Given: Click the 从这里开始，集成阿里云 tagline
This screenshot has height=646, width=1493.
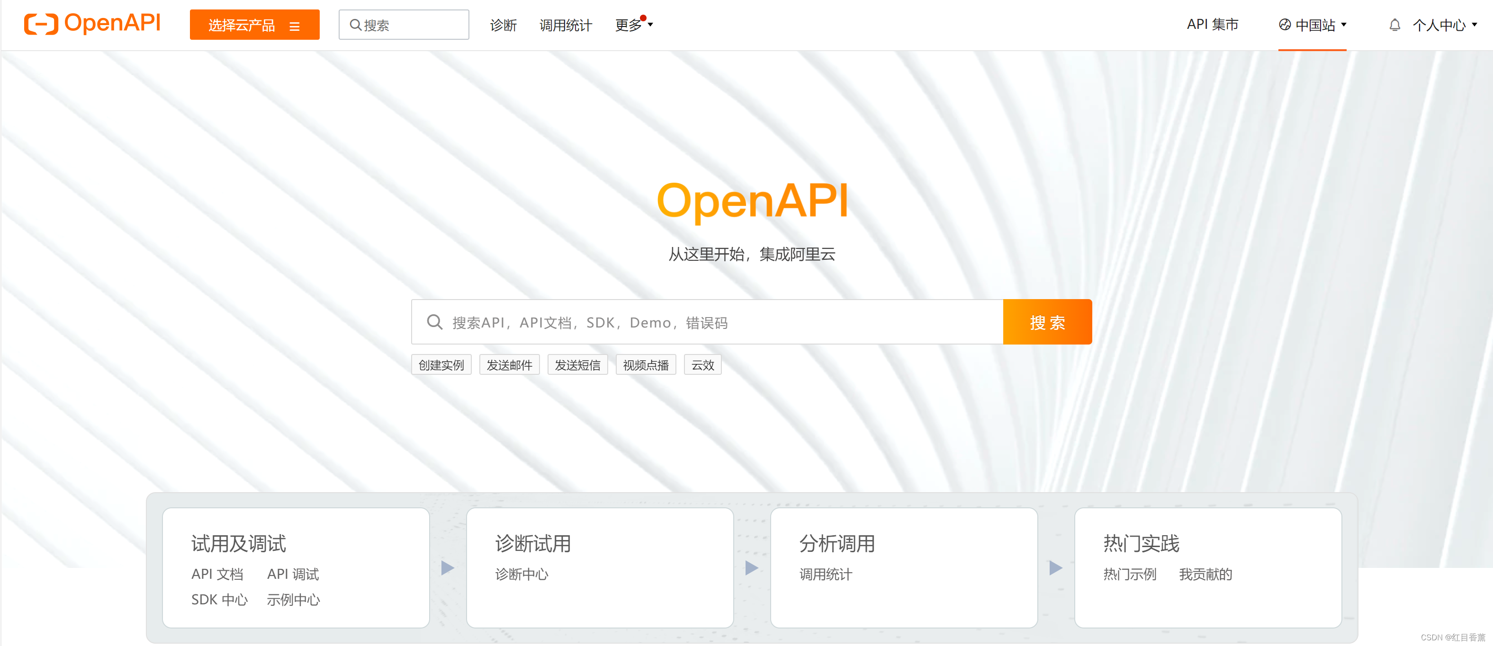Looking at the screenshot, I should pyautogui.click(x=752, y=254).
